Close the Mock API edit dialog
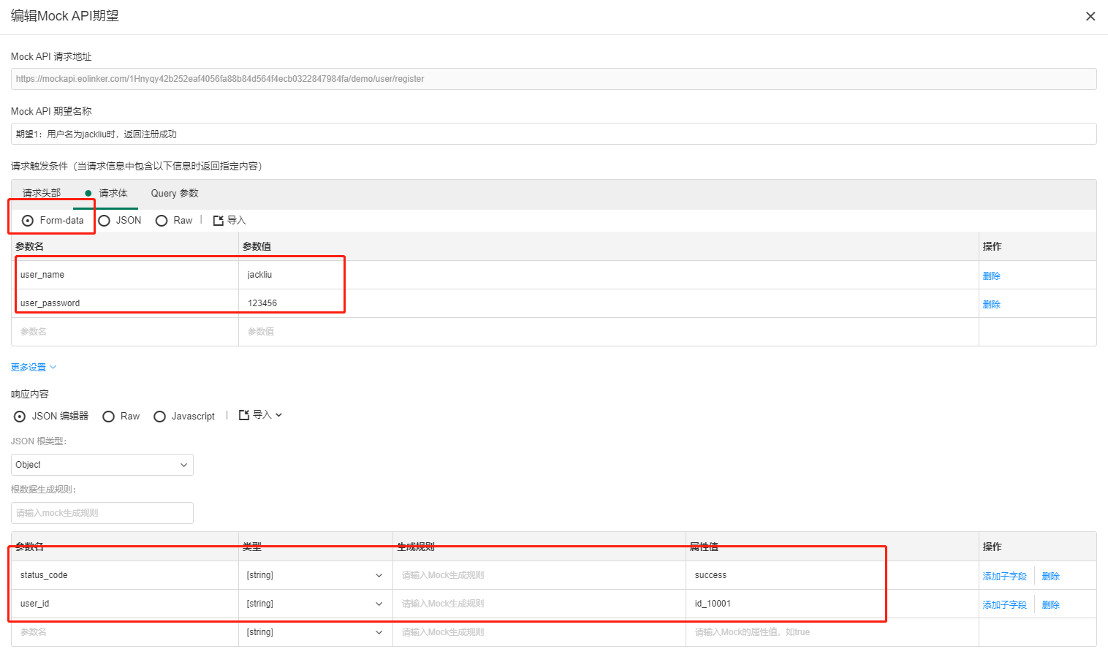 tap(1090, 16)
